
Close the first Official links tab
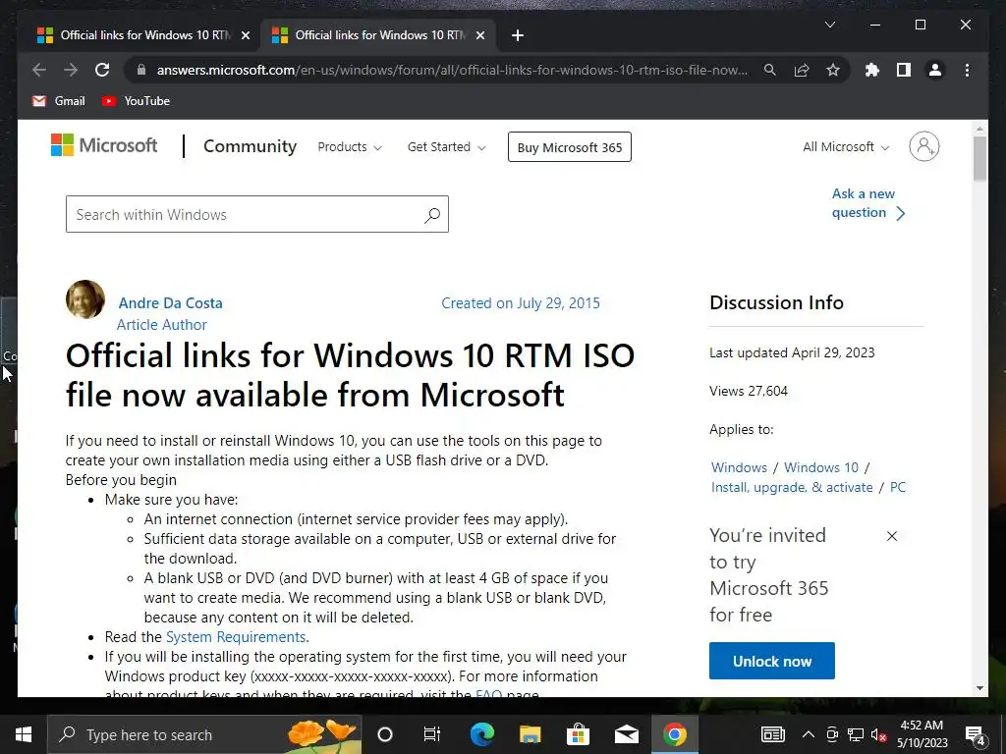point(245,35)
